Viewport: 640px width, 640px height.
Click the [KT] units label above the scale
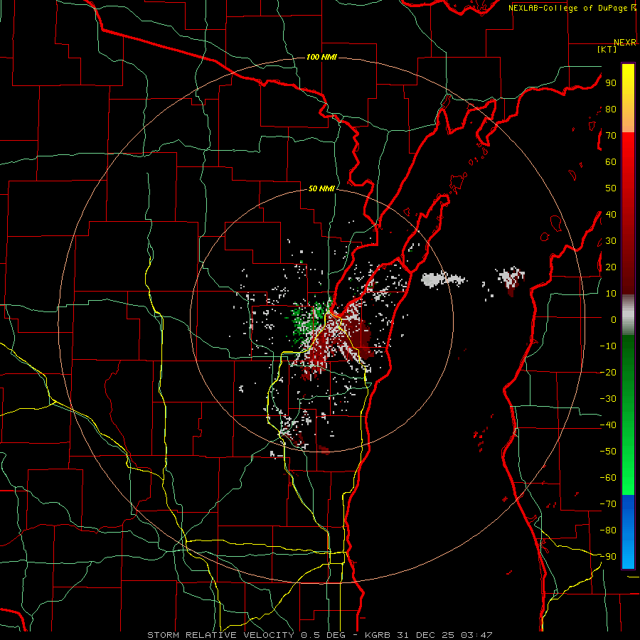(607, 49)
